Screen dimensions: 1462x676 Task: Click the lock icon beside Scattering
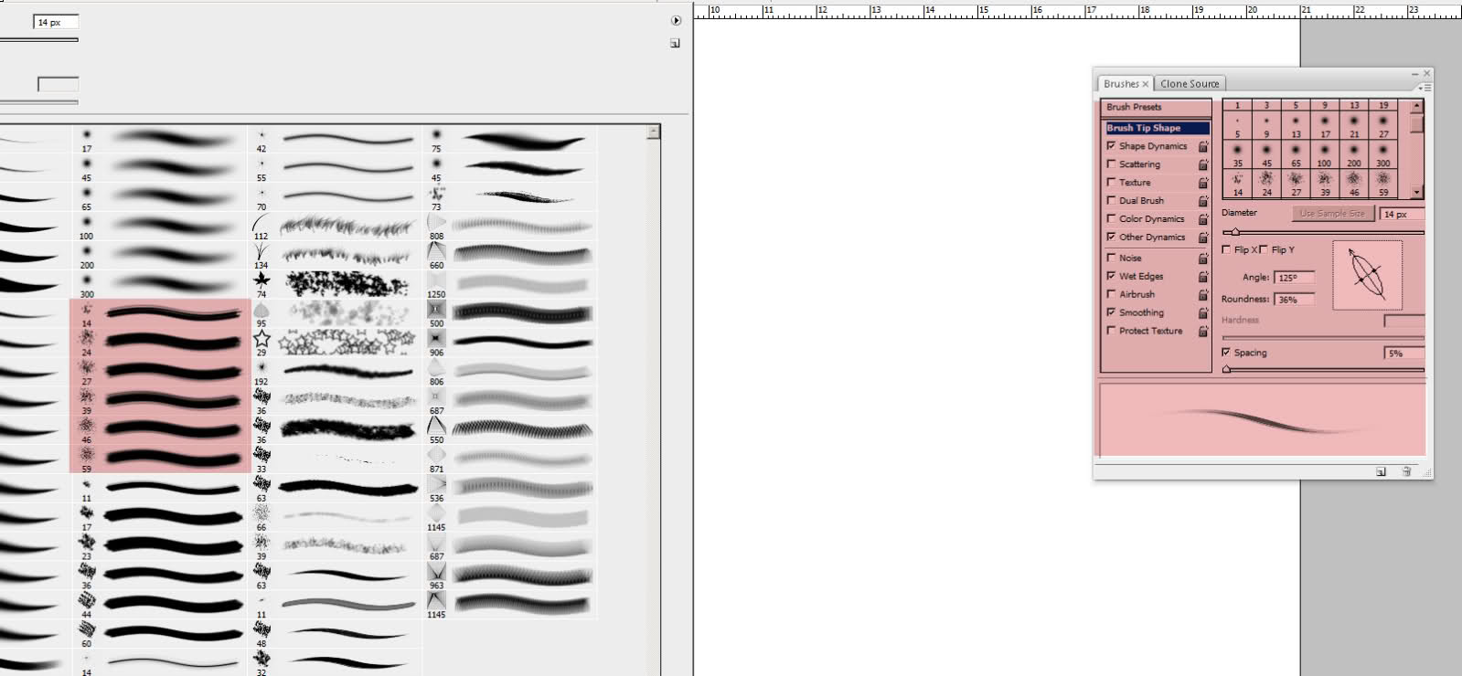[1203, 164]
